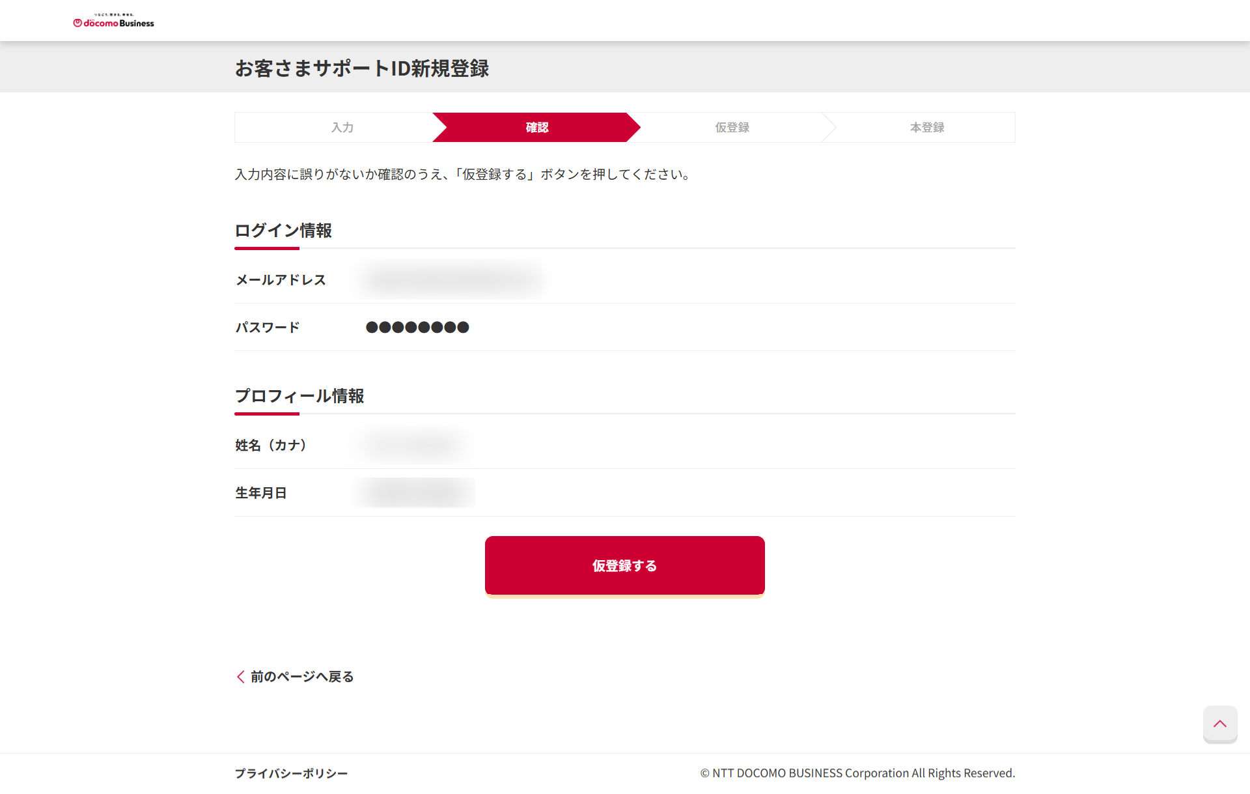The height and width of the screenshot is (794, 1250).
Task: Click the ログイン情報 section heading
Action: point(283,231)
